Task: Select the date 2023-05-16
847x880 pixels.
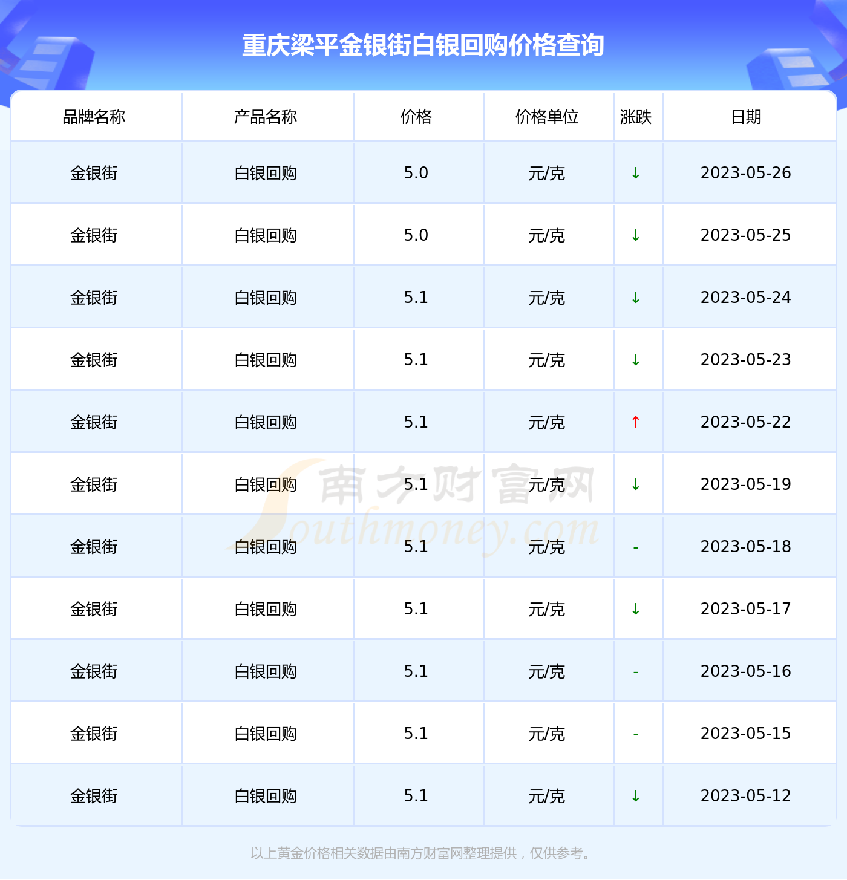Action: 746,671
